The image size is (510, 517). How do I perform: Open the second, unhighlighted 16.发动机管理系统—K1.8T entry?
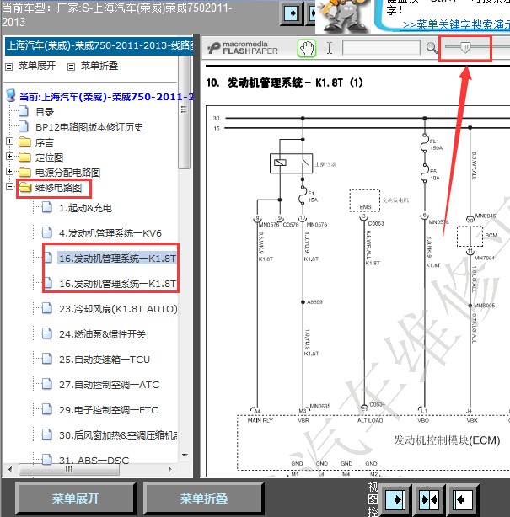(x=117, y=284)
